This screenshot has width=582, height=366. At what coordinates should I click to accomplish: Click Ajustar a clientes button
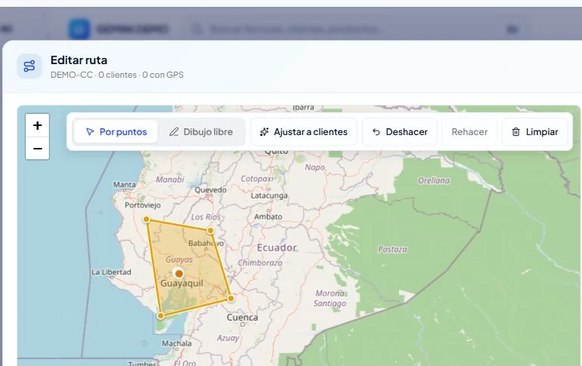pyautogui.click(x=304, y=131)
